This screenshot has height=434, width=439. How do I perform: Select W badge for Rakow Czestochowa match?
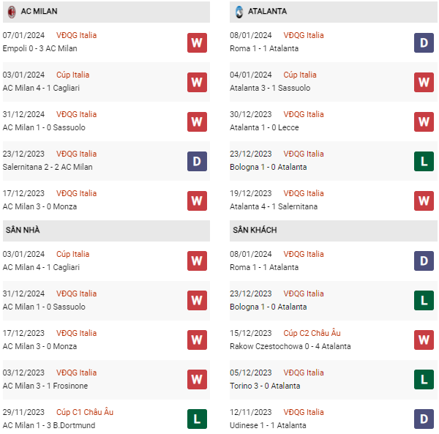(424, 340)
